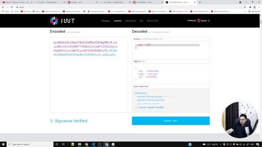262x147 pixels.
Task: Click the Share JWT button
Action: coord(171,121)
